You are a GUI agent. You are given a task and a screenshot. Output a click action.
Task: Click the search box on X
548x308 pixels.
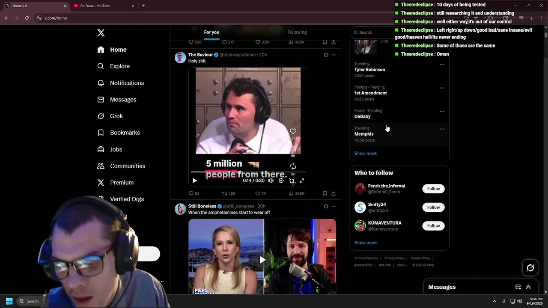point(372,33)
